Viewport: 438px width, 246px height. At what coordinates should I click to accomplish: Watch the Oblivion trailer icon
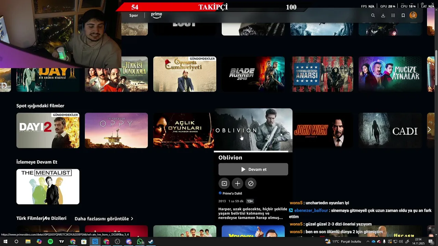[224, 183]
